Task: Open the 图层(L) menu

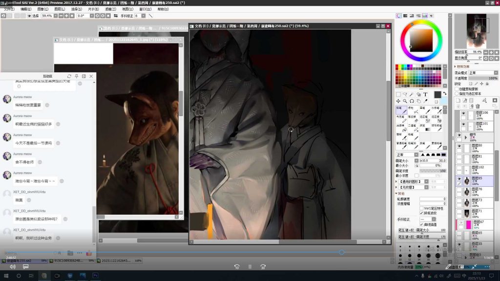Action: tap(60, 9)
